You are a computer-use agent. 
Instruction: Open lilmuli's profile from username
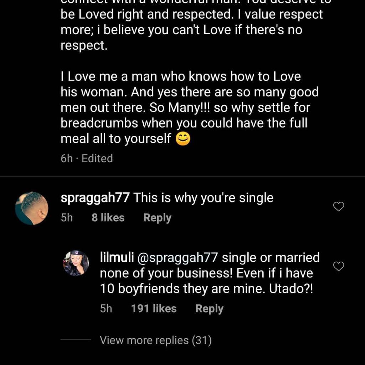tap(117, 257)
